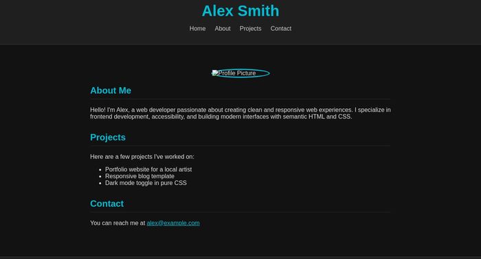The image size is (481, 259).
Task: Select the Dark mode toggle in pure CSS item
Action: pos(146,183)
